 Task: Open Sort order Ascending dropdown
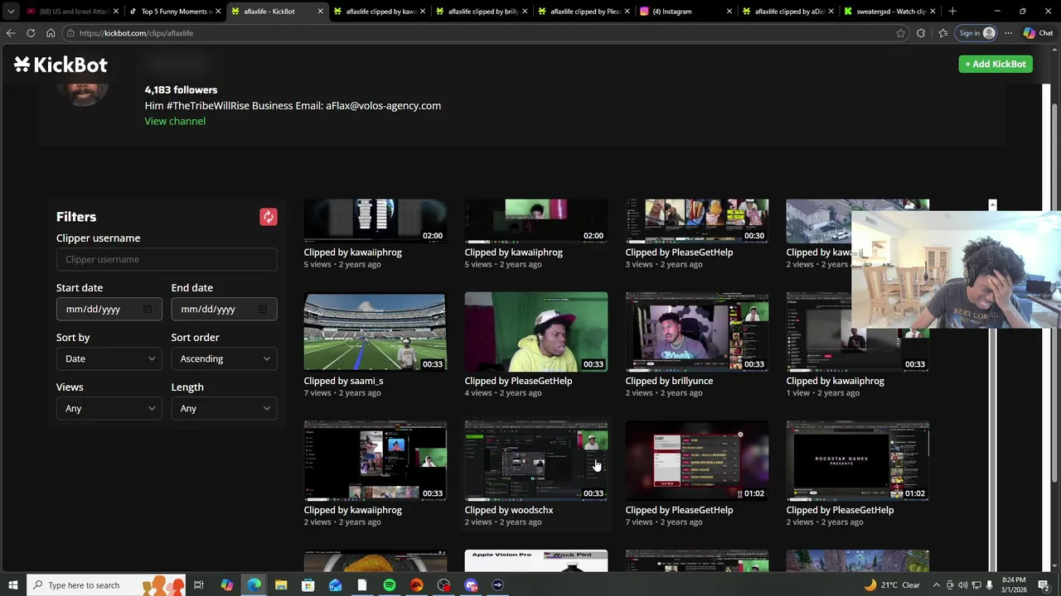[224, 358]
